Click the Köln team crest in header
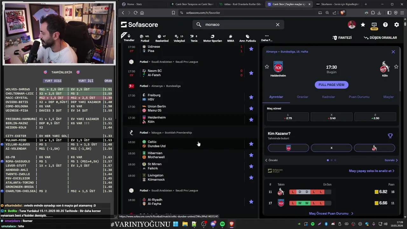This screenshot has width=407, height=229. 385,67
